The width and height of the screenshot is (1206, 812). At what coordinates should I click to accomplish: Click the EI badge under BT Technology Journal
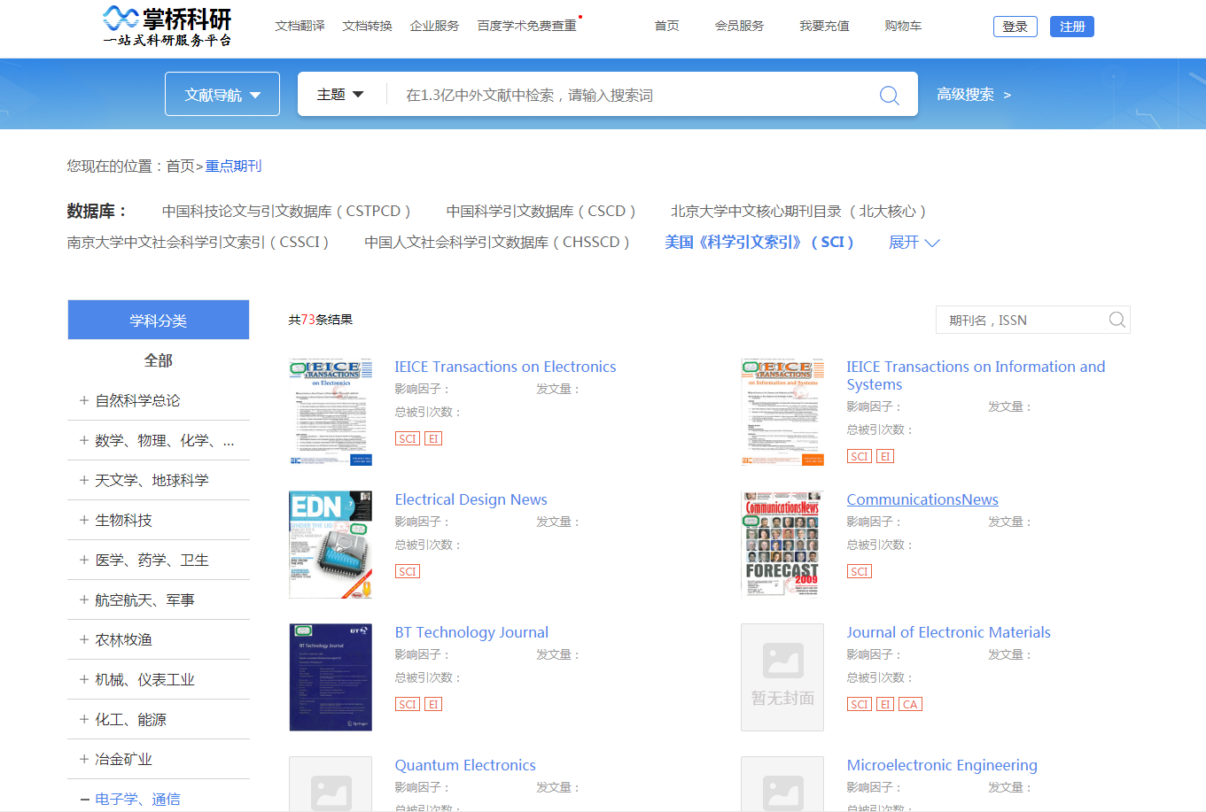pyautogui.click(x=432, y=703)
